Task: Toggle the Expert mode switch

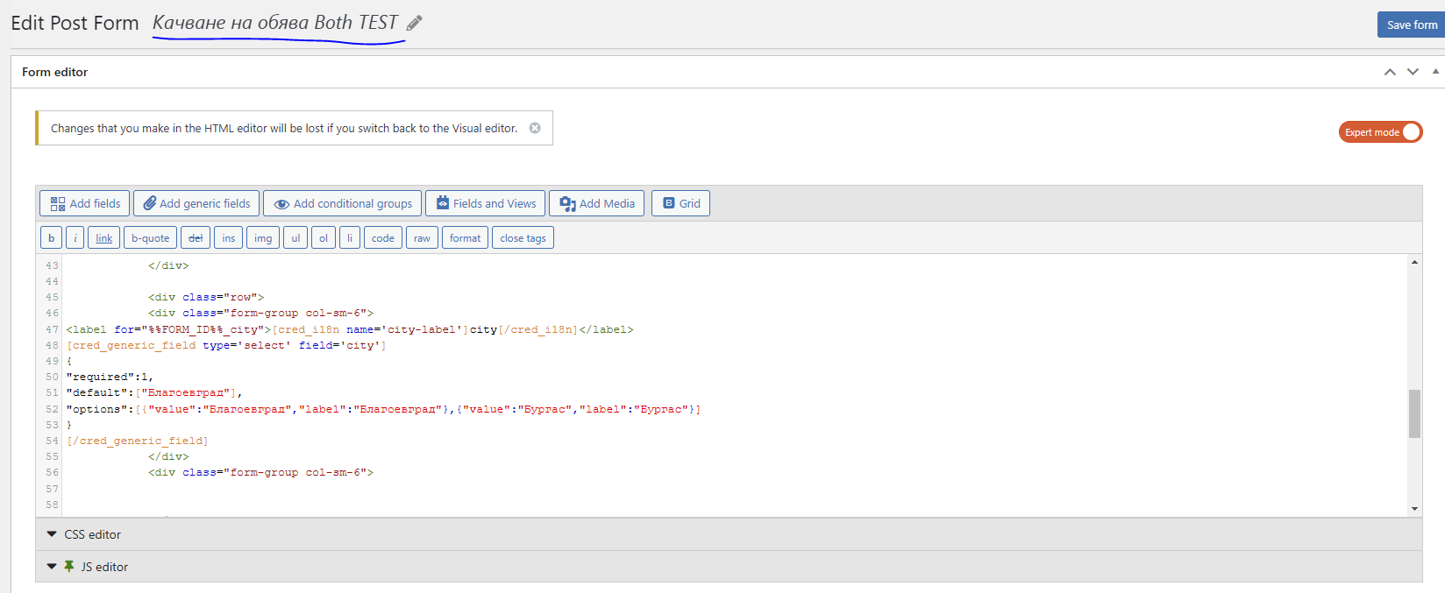Action: pyautogui.click(x=1380, y=132)
